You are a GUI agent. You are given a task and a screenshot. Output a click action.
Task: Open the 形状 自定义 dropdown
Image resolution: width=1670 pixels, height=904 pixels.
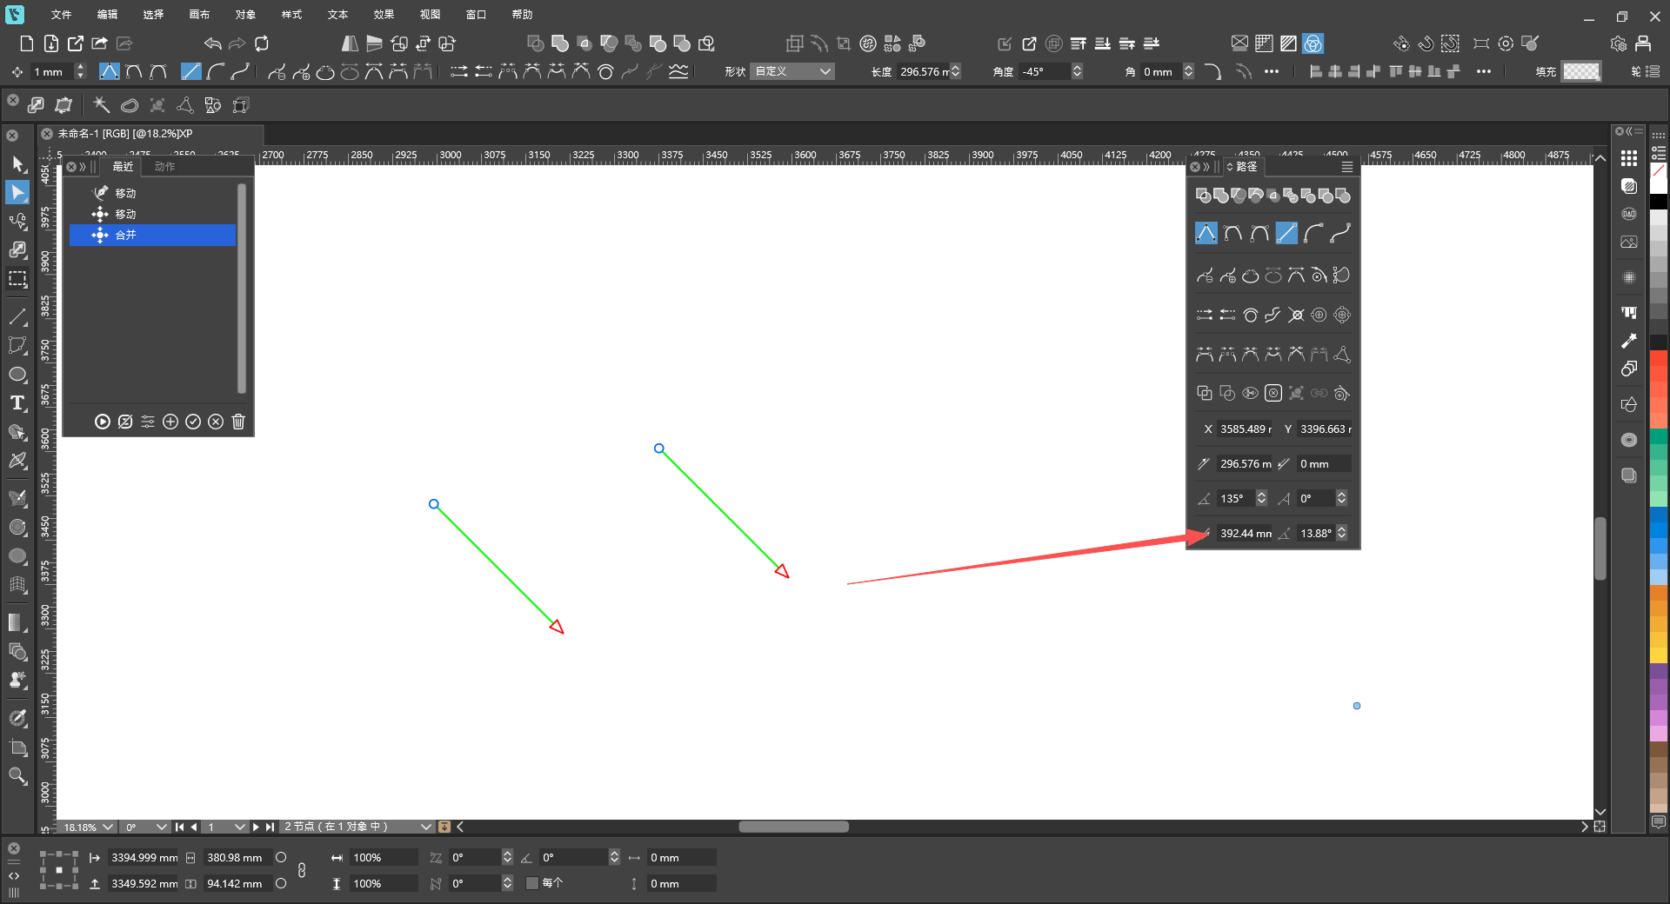pyautogui.click(x=792, y=71)
